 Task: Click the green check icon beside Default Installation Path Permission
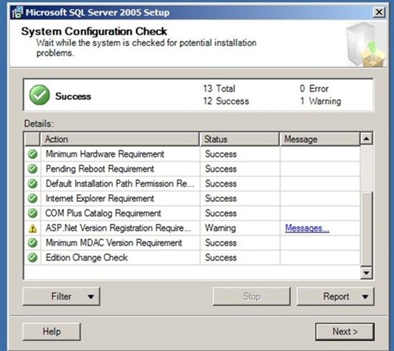tap(33, 184)
